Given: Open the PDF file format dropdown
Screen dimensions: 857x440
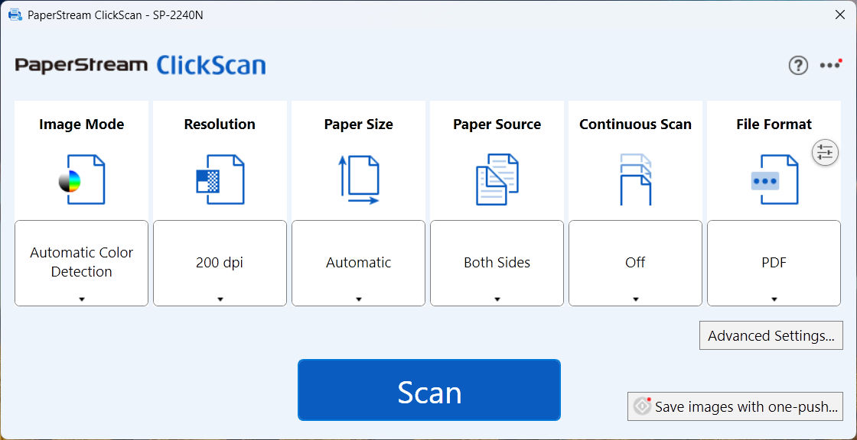Looking at the screenshot, I should click(774, 263).
